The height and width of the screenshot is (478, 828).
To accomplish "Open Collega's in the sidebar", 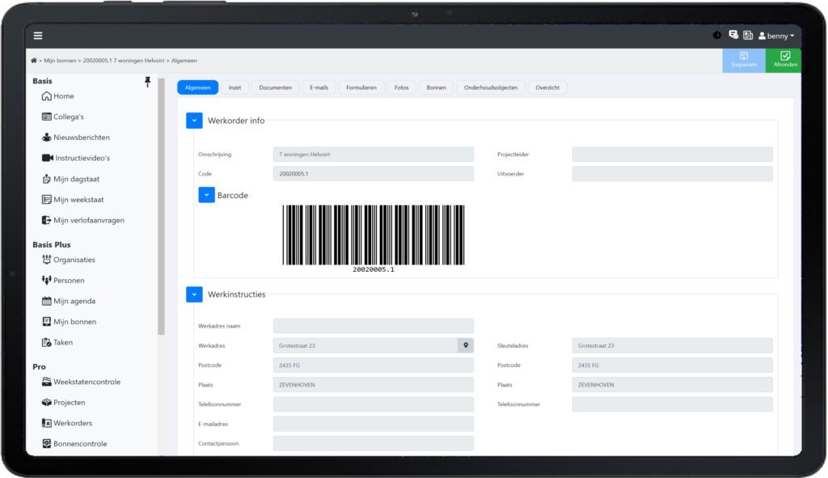I will coord(62,116).
